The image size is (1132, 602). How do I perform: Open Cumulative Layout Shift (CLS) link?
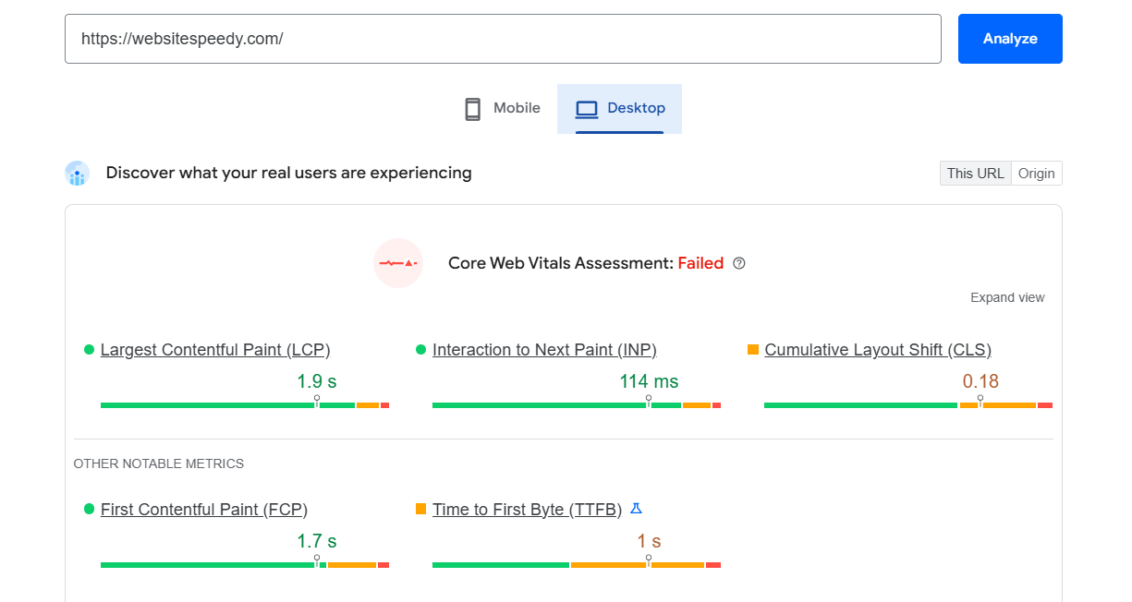click(877, 350)
